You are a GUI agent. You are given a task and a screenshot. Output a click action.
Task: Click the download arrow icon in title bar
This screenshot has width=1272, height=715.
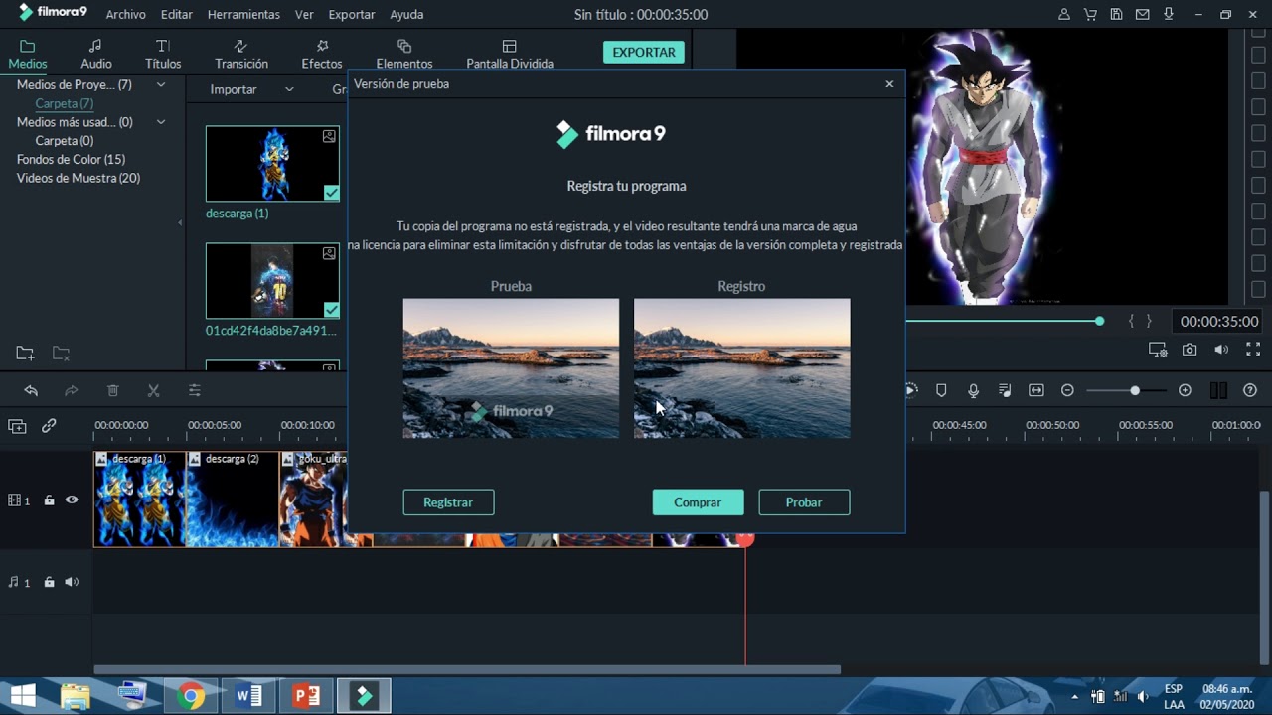[x=1169, y=15]
